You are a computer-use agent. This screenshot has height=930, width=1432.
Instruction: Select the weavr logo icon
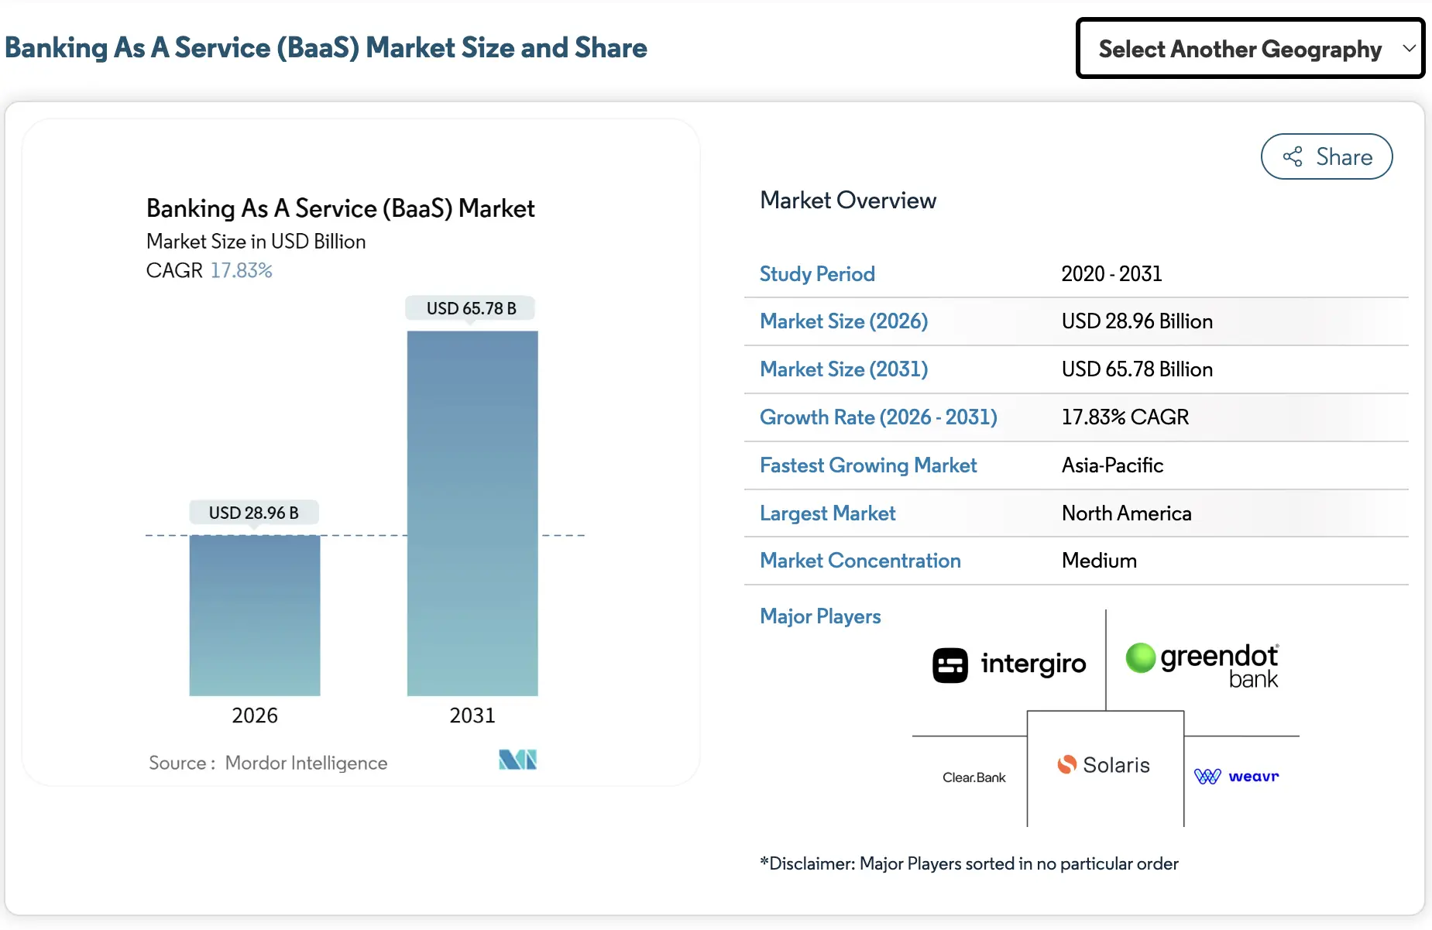coord(1207,776)
